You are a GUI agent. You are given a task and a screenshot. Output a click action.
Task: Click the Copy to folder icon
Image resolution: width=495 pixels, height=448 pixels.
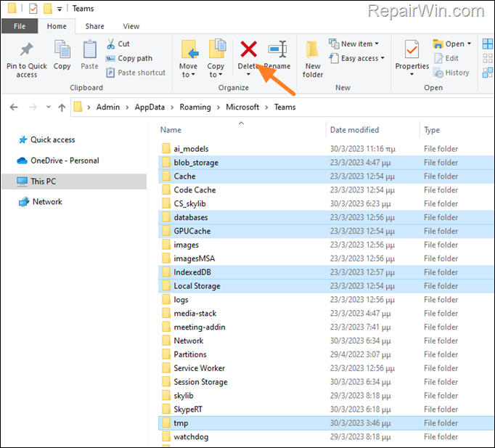click(217, 49)
